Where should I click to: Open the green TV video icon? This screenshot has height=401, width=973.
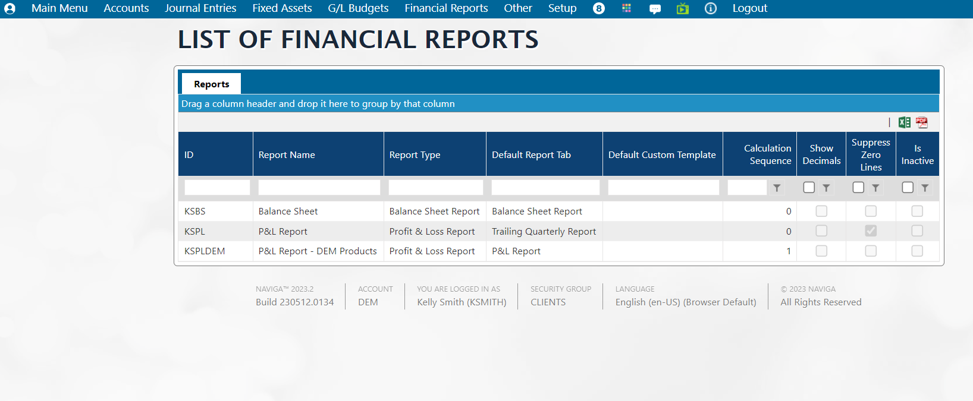pyautogui.click(x=683, y=8)
